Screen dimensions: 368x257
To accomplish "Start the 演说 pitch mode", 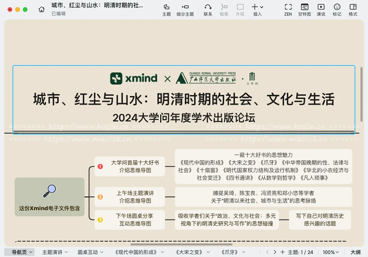I will [321, 10].
